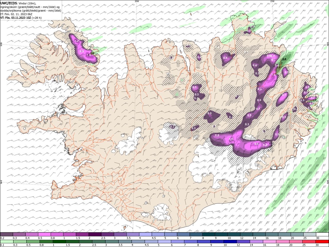Viewport: 329px width, 247px height.
Task: Click the 'IT: Fim. 02. 11. 2023 06Z' line
Action: coord(16,14)
